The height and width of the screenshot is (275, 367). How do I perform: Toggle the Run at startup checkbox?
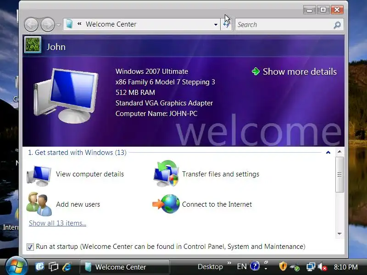30,247
